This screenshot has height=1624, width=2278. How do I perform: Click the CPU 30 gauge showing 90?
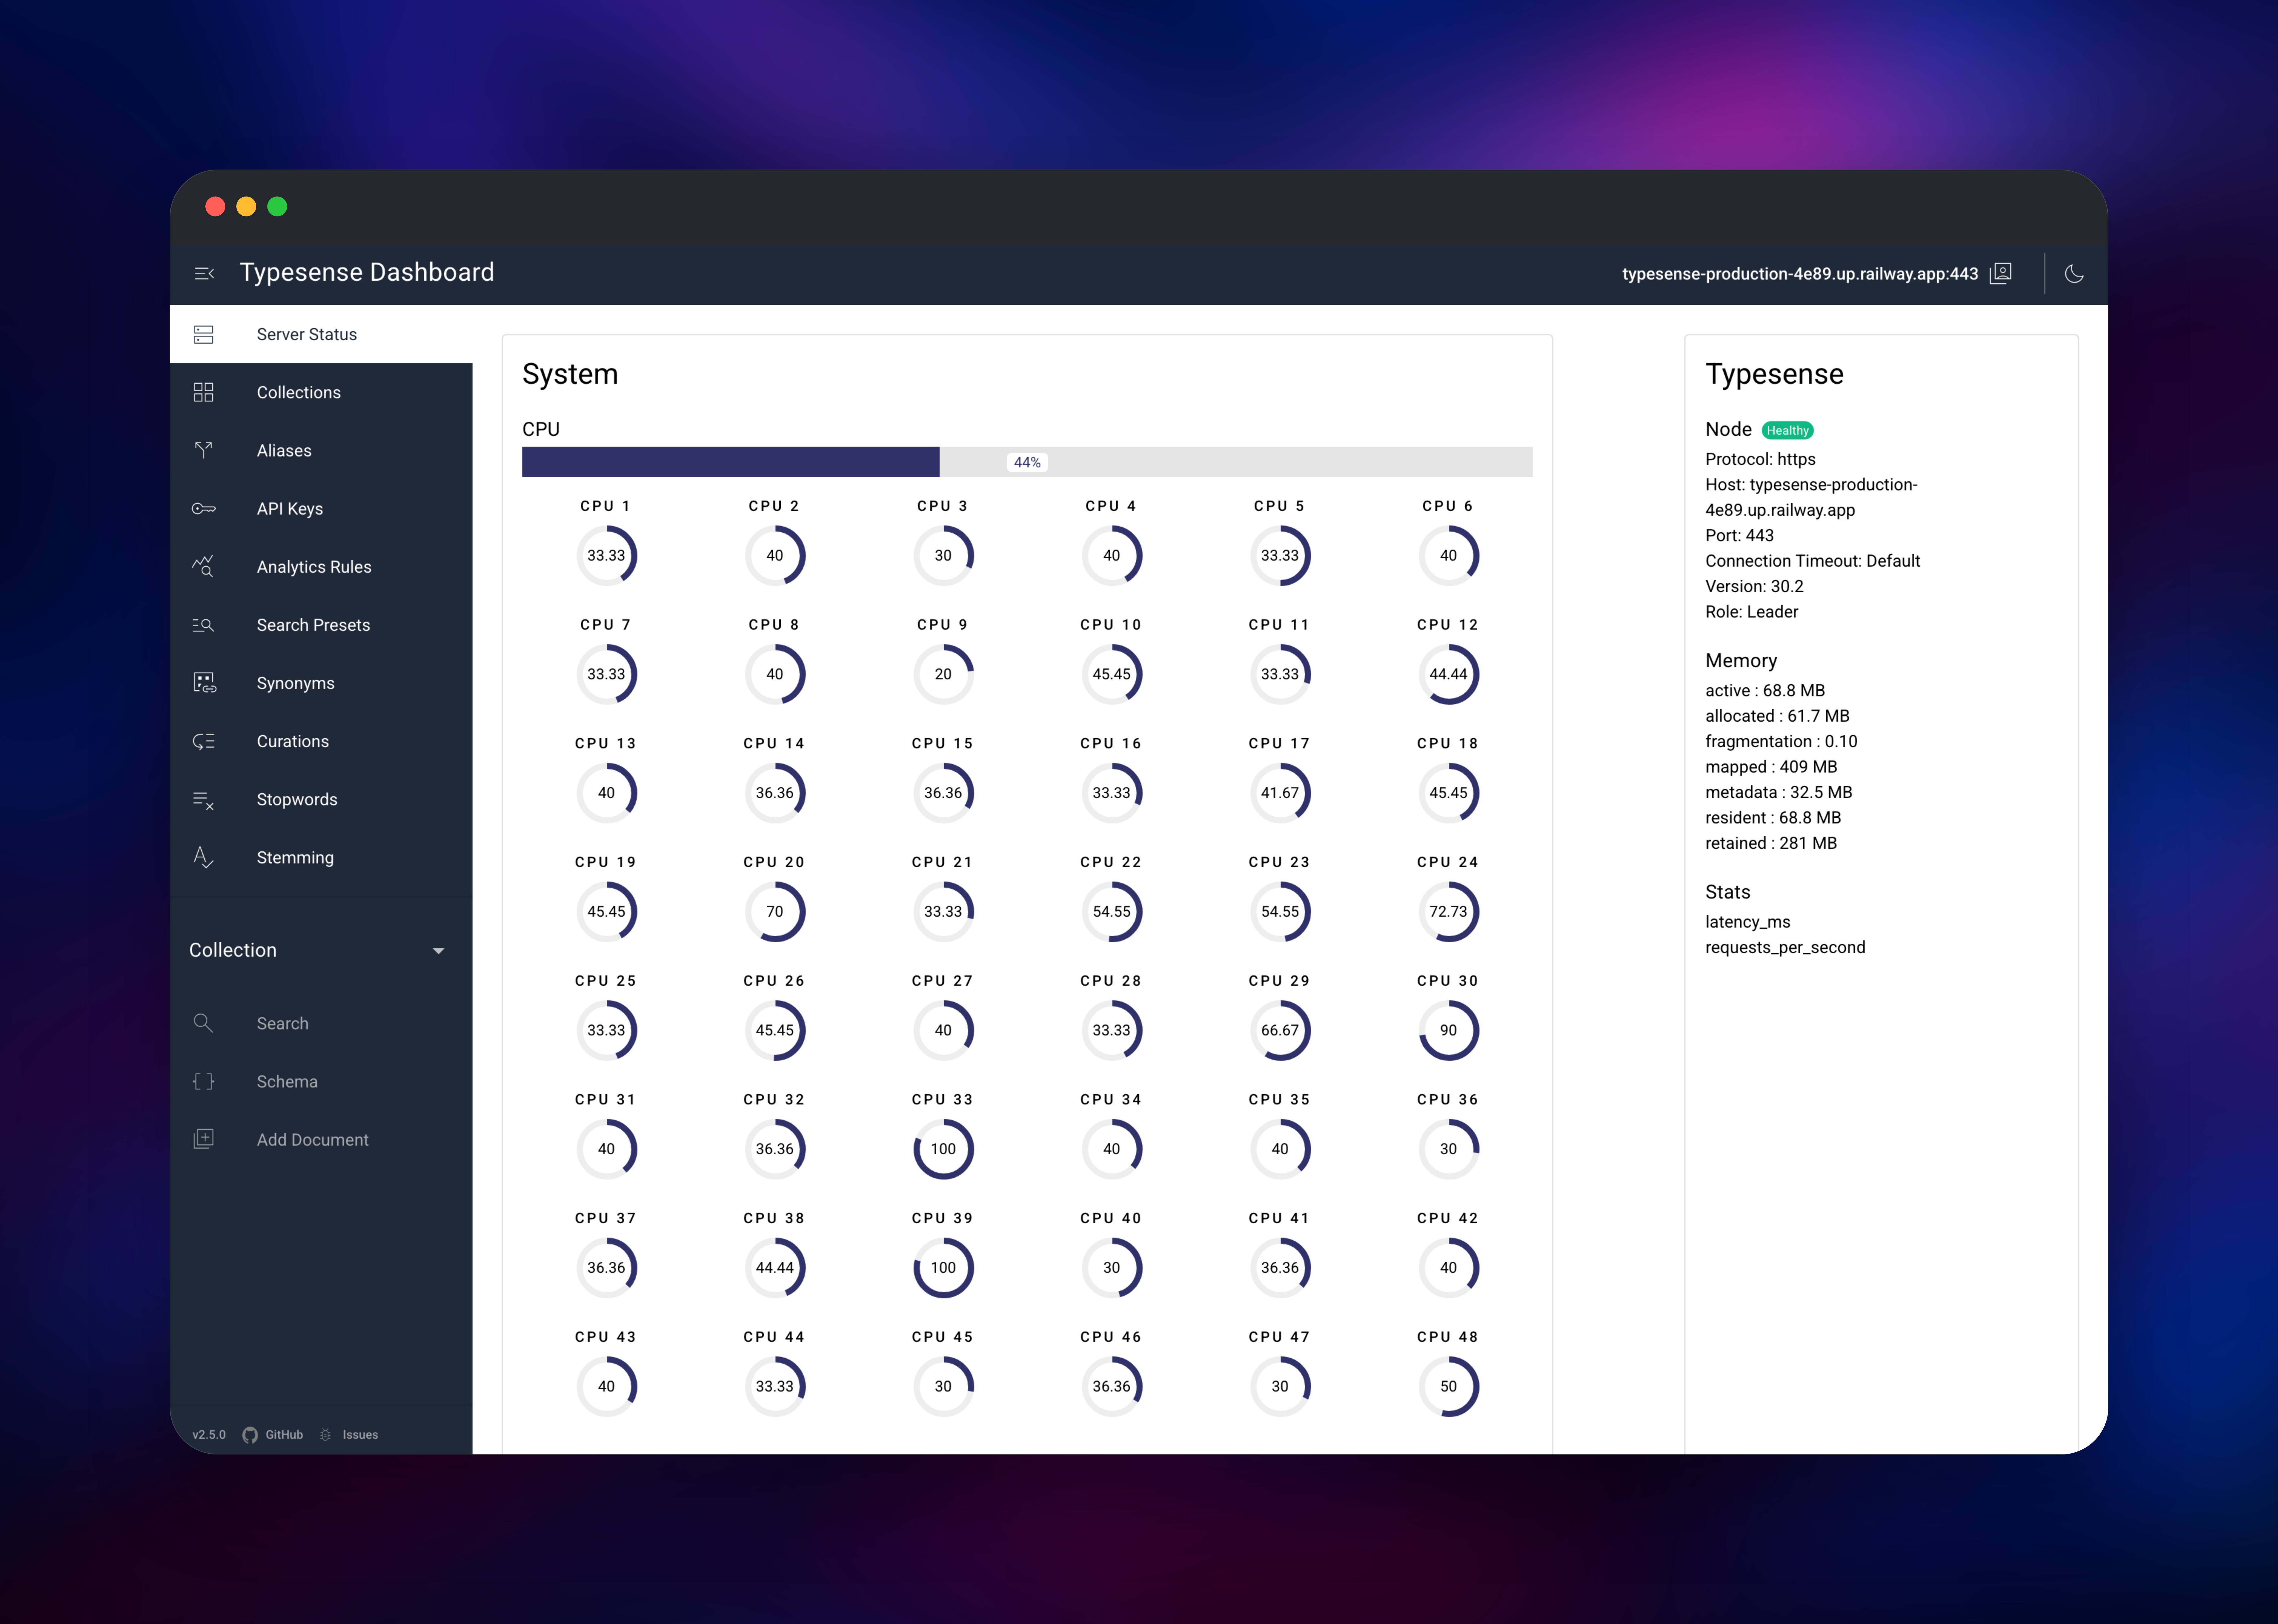pos(1449,1030)
